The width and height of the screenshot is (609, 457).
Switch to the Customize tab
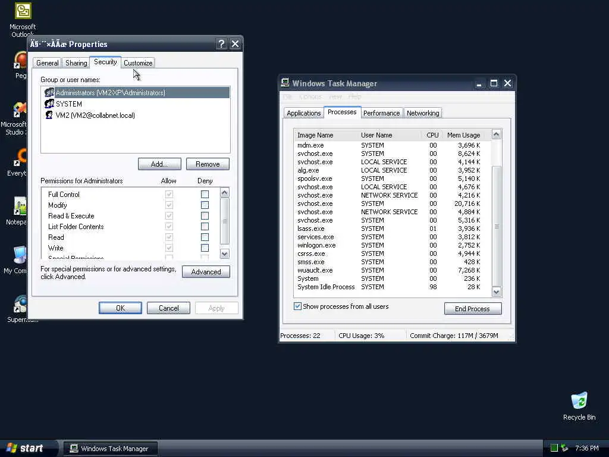point(138,63)
